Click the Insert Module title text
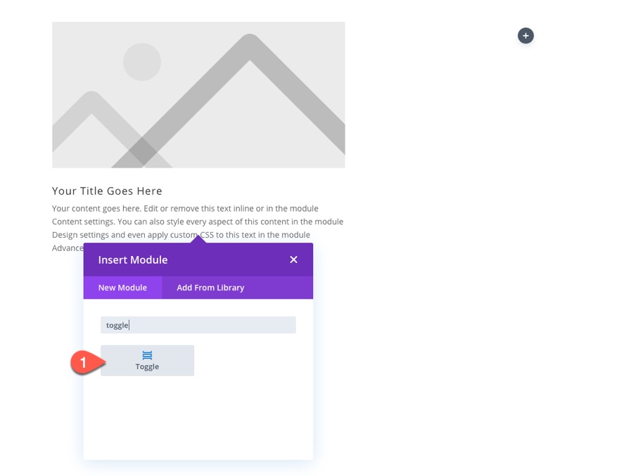The width and height of the screenshot is (619, 476). click(x=133, y=259)
